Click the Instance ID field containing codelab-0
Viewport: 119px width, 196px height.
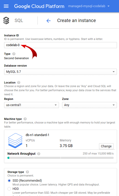pyautogui.click(x=61, y=45)
